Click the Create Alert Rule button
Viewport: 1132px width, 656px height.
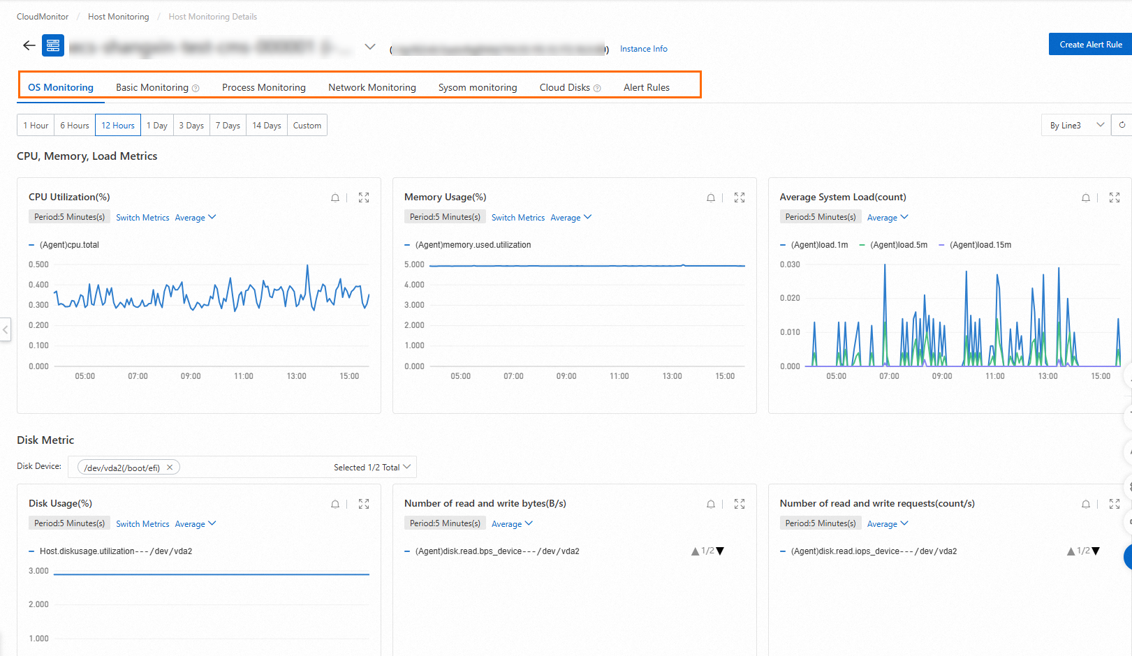coord(1090,43)
